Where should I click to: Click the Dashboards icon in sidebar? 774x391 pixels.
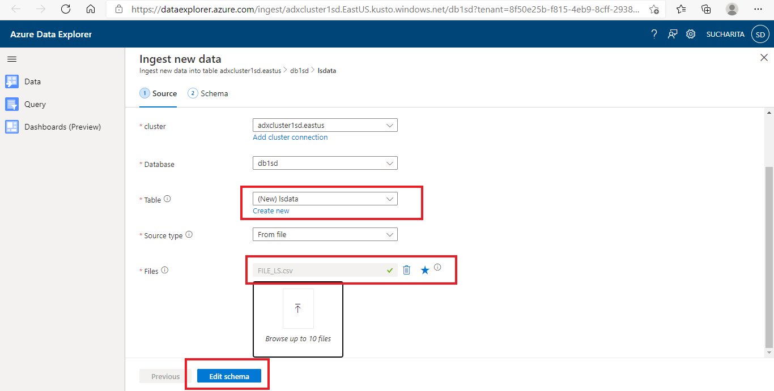pos(12,127)
